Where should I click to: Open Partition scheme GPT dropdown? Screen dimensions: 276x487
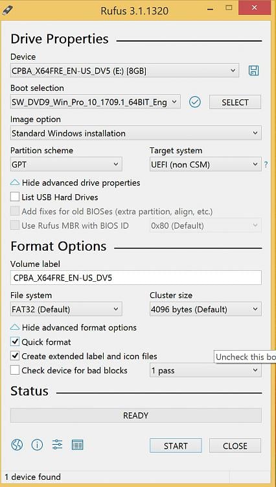66,164
